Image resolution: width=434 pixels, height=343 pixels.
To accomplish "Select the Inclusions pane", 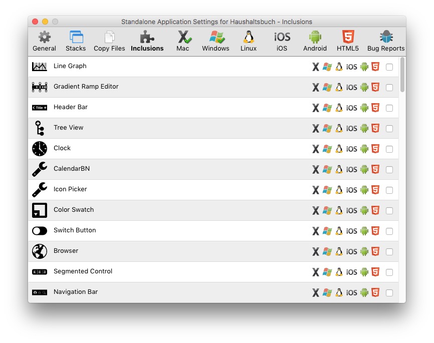I will (x=147, y=41).
